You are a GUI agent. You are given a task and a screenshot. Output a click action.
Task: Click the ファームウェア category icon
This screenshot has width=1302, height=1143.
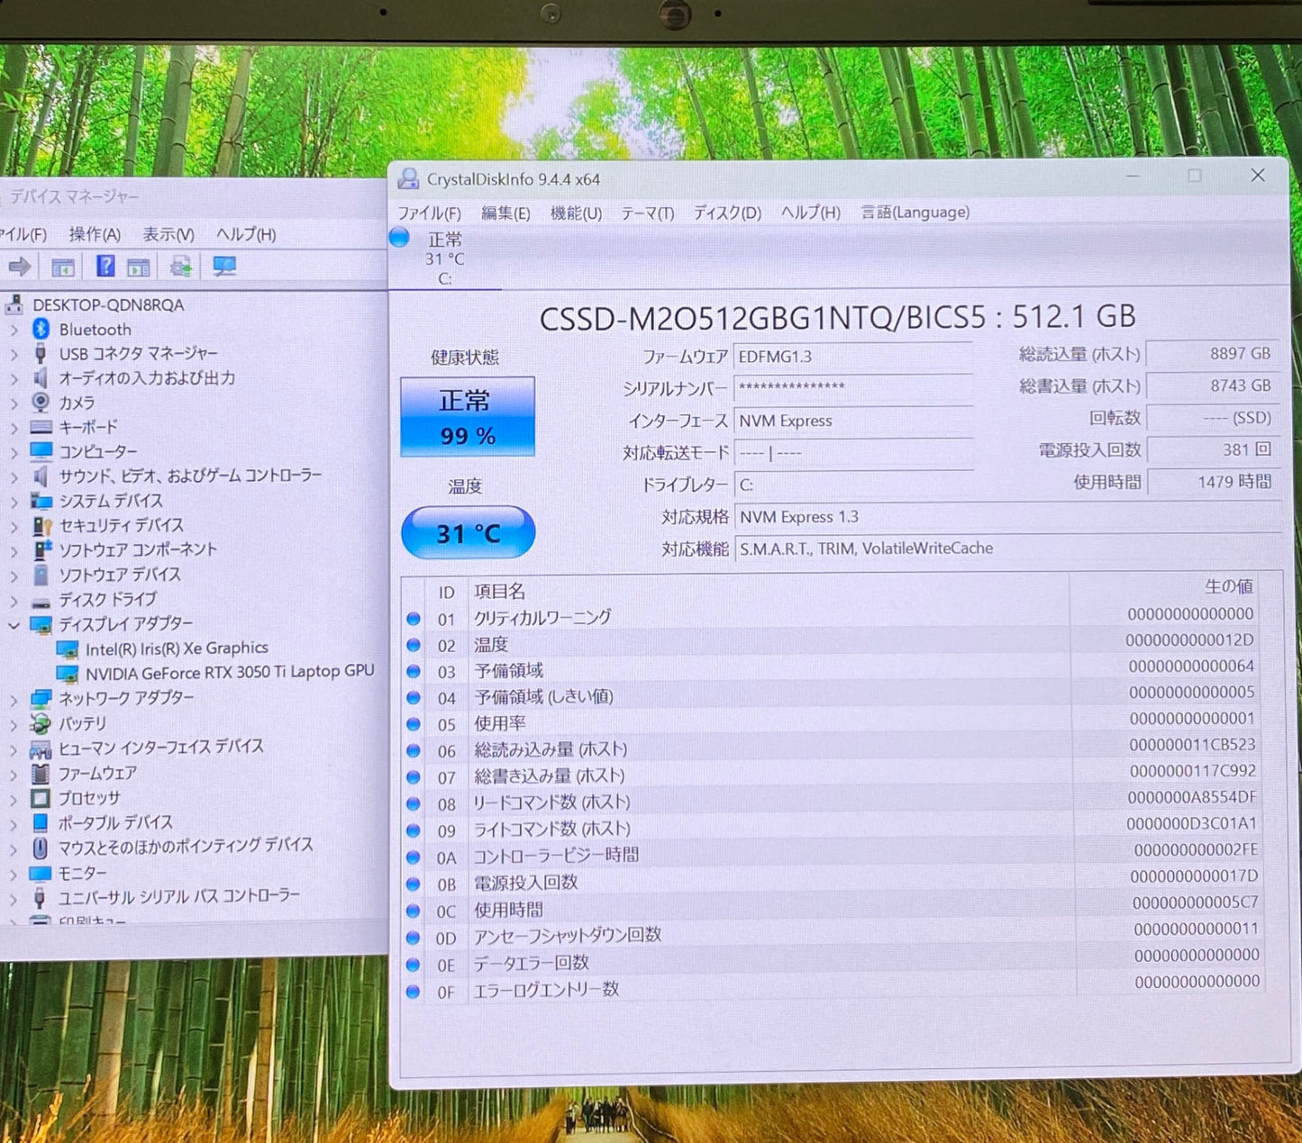[x=40, y=773]
